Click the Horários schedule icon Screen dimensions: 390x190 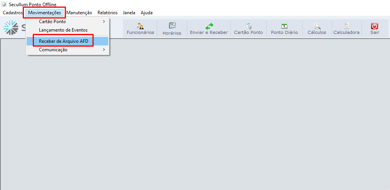[x=172, y=26]
